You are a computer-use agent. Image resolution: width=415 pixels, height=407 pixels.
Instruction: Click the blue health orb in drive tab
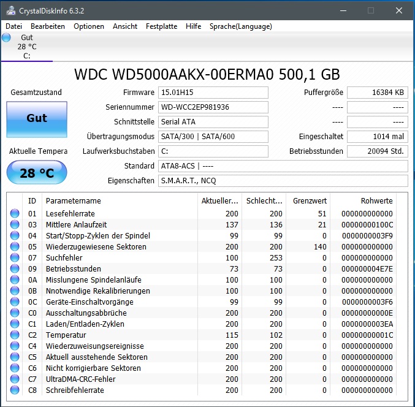6,37
